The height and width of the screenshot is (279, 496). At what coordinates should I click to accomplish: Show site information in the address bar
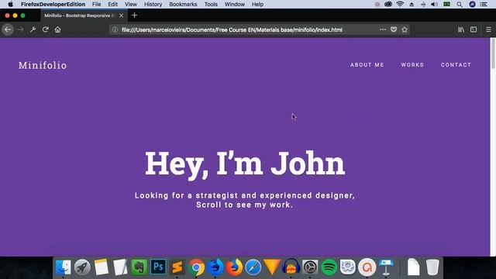point(115,29)
